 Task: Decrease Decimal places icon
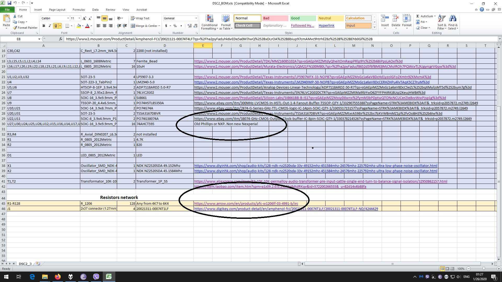(196, 26)
